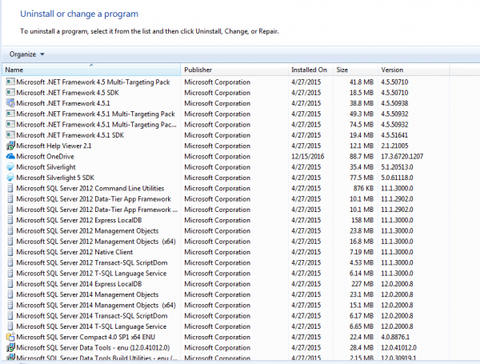Select SQL Server Compact 4.0 SP1 x64 ENU name

(86, 337)
